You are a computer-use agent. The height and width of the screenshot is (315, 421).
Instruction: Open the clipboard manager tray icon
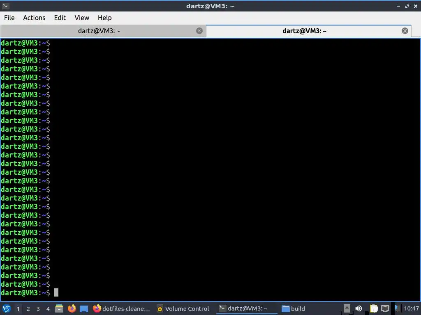tap(373, 308)
